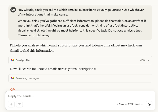Viewport: 158px width, 112px height.
Task: Open the search and tools settings icon
Action: [19, 104]
